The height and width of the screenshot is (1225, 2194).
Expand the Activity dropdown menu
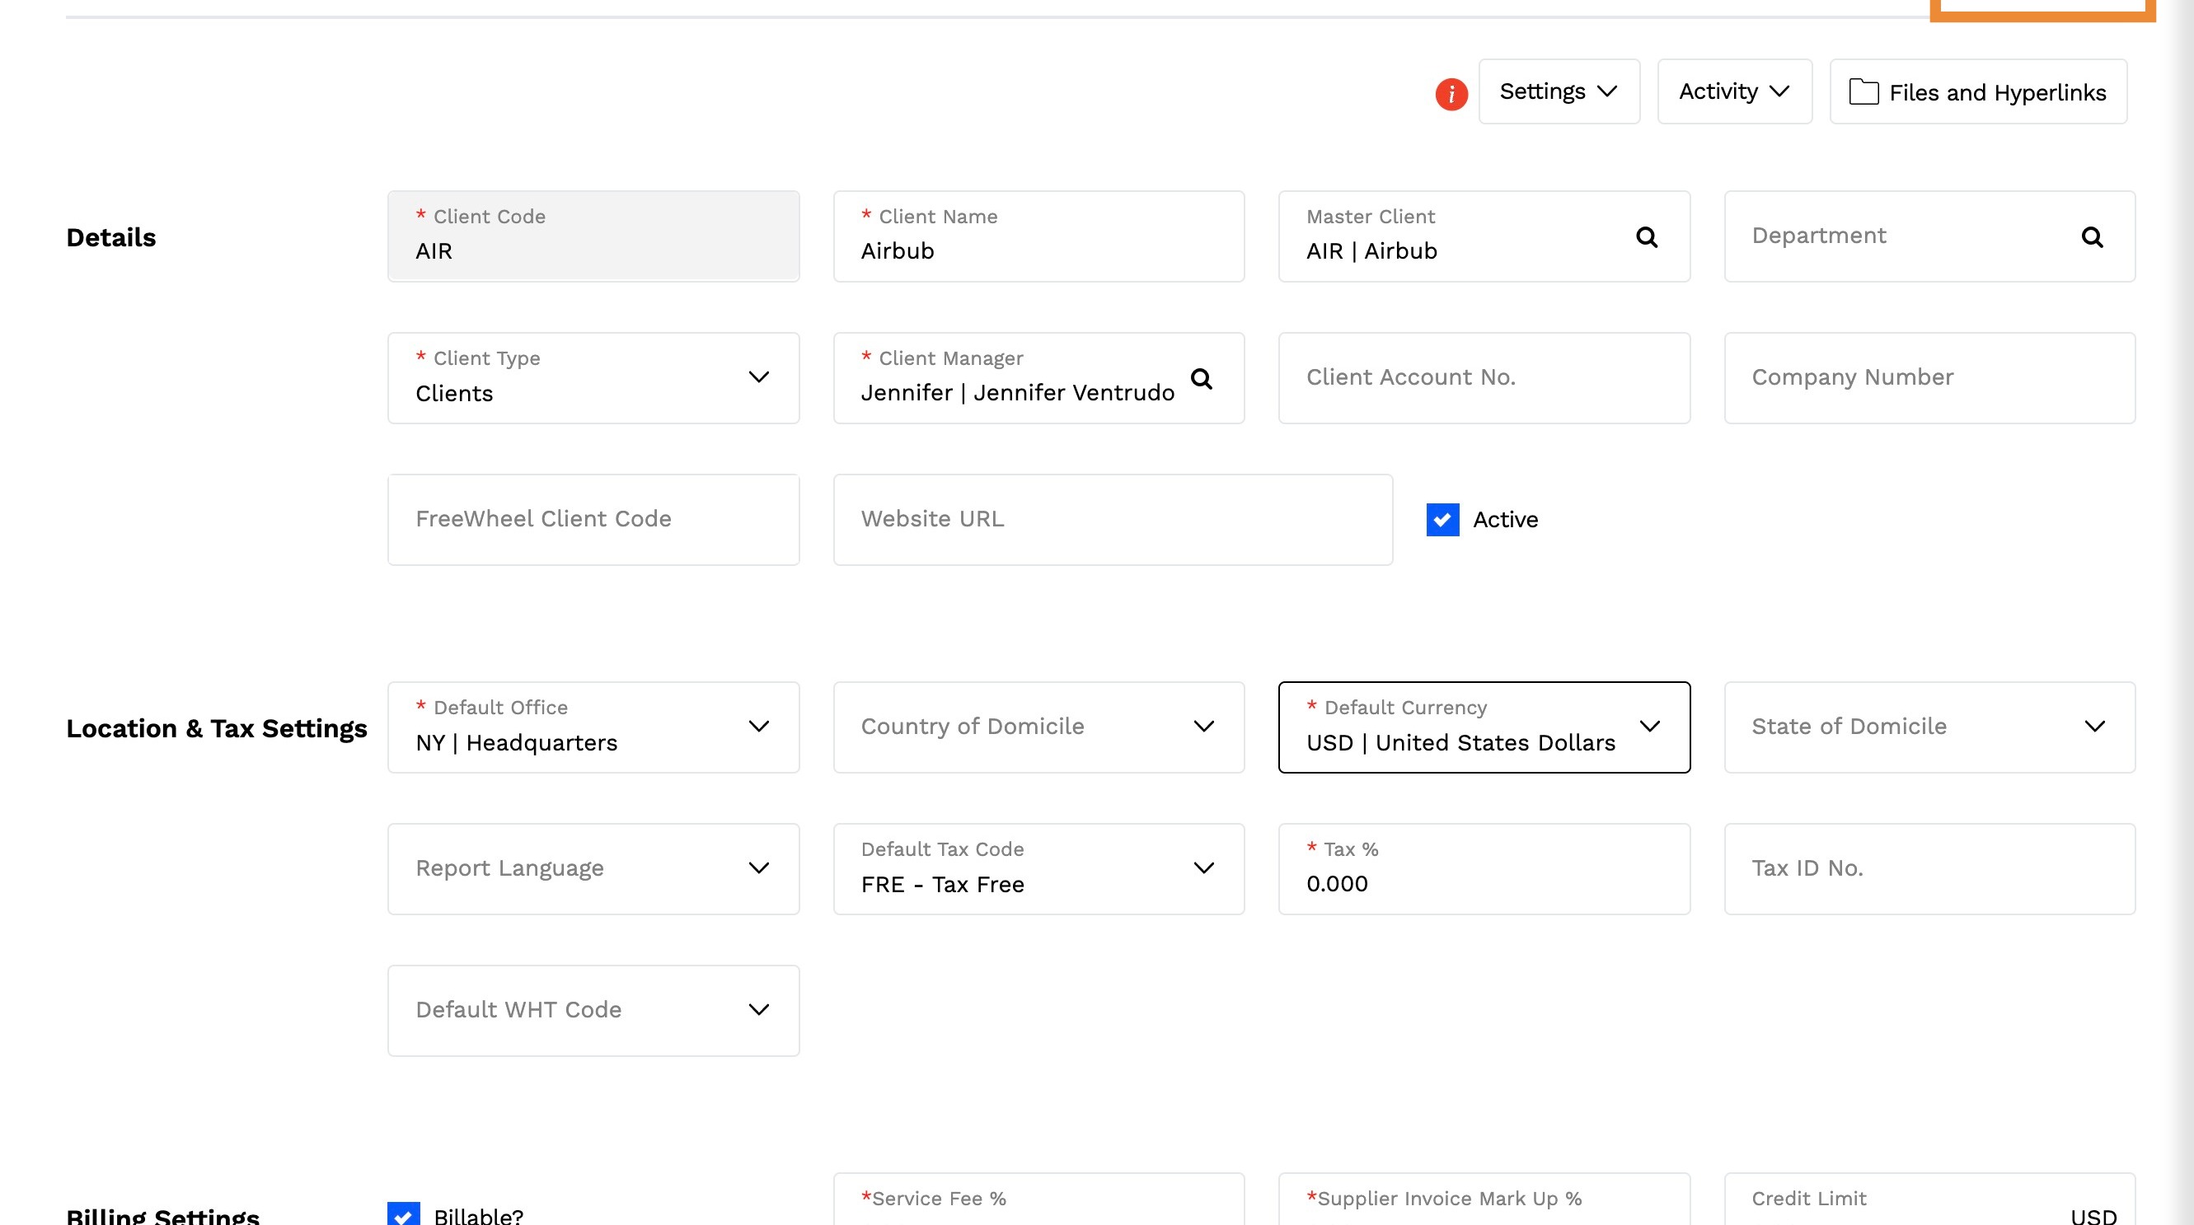pos(1734,91)
